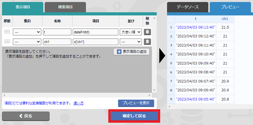The width and height of the screenshot is (253, 125).
Task: Click the item field containing v['ch1']
Action: [x=96, y=42]
